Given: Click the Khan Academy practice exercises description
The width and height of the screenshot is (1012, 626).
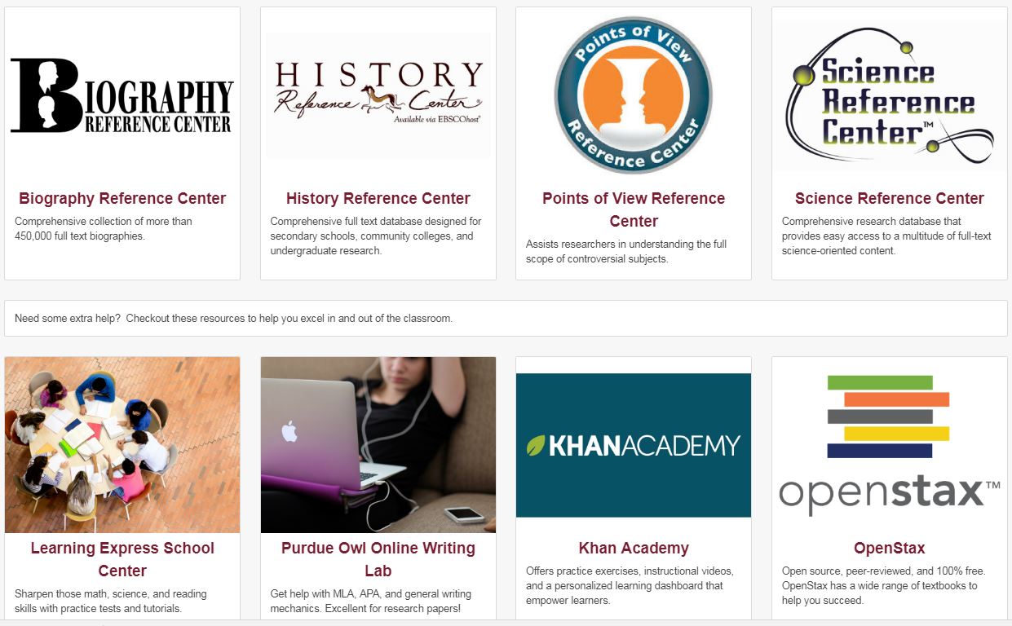Looking at the screenshot, I should pos(630,585).
